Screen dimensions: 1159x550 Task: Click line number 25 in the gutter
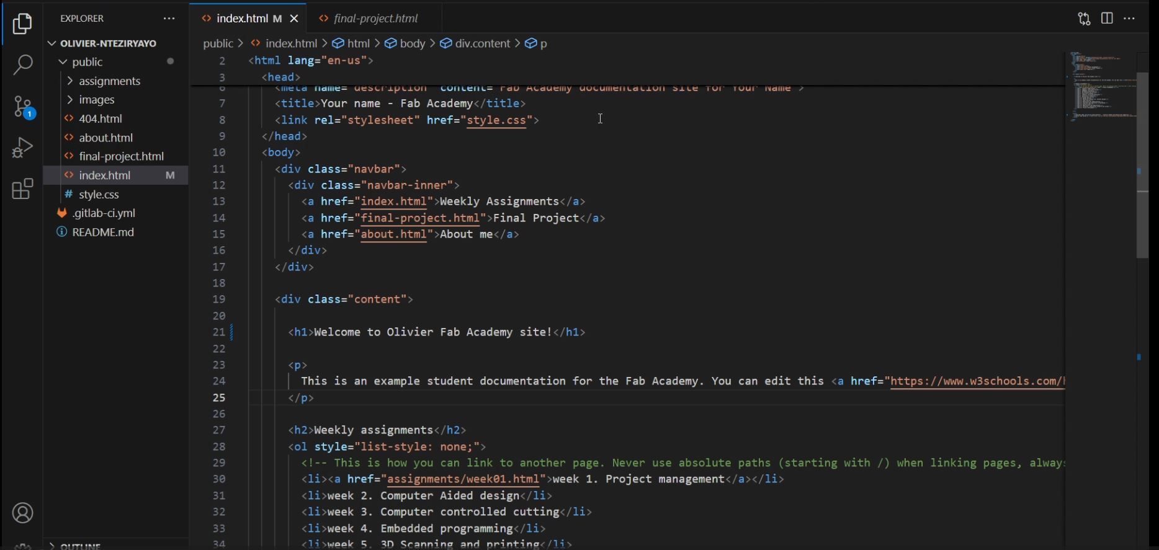click(x=218, y=397)
